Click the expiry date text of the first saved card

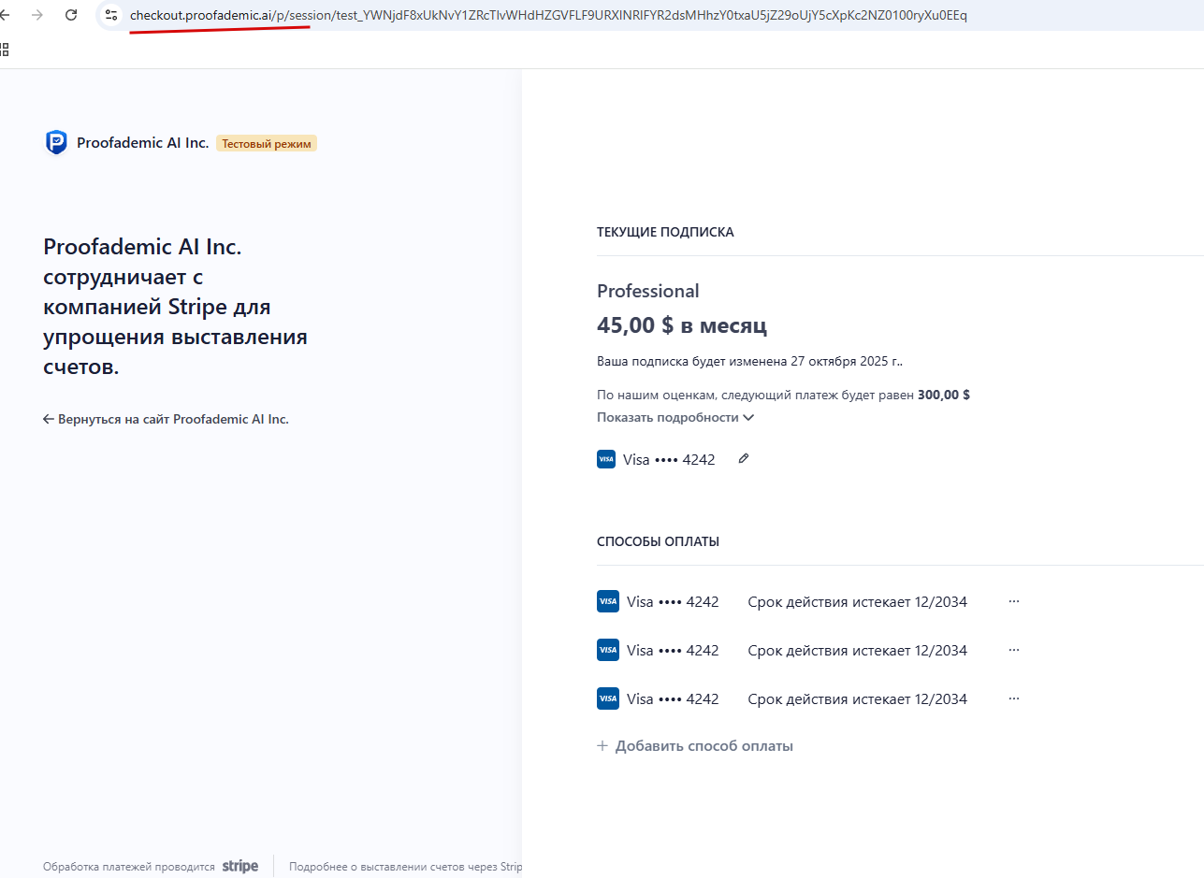(x=858, y=602)
